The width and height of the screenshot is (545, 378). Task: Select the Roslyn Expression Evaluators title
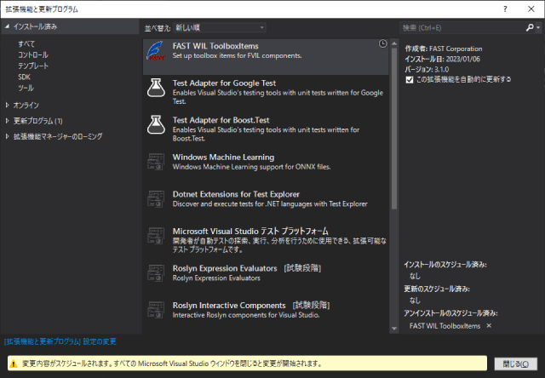225,268
